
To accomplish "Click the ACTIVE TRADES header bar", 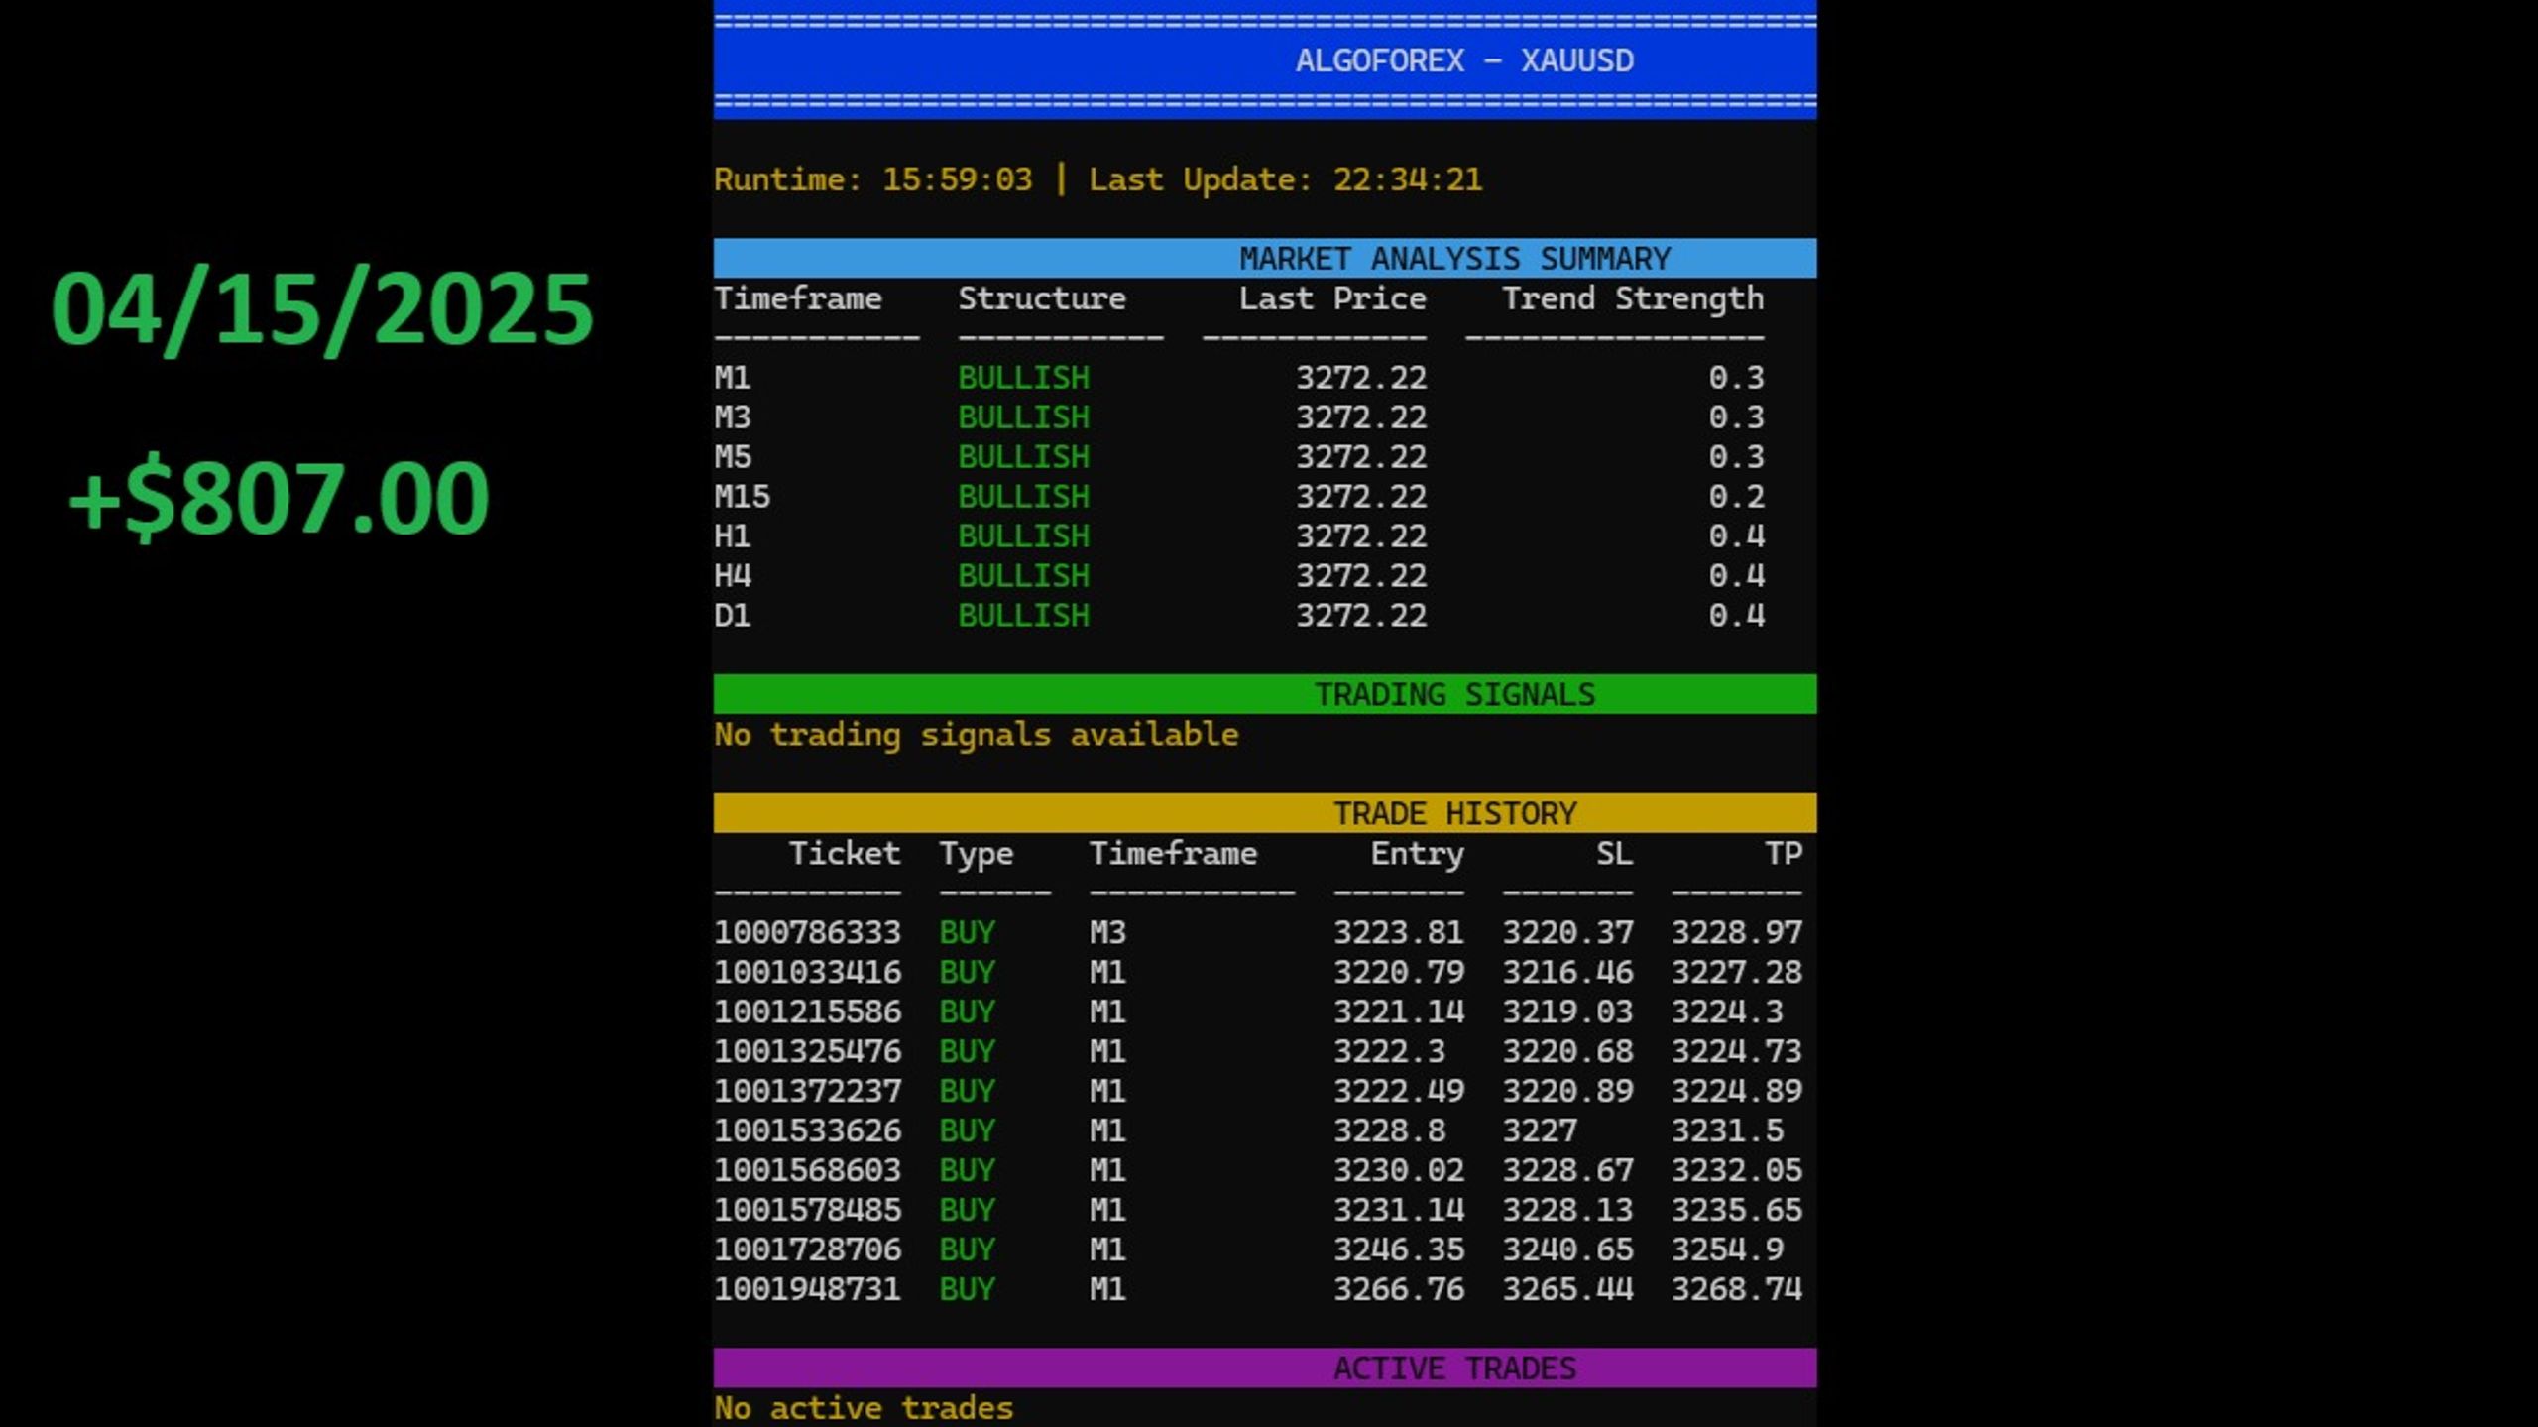I will pyautogui.click(x=1265, y=1368).
